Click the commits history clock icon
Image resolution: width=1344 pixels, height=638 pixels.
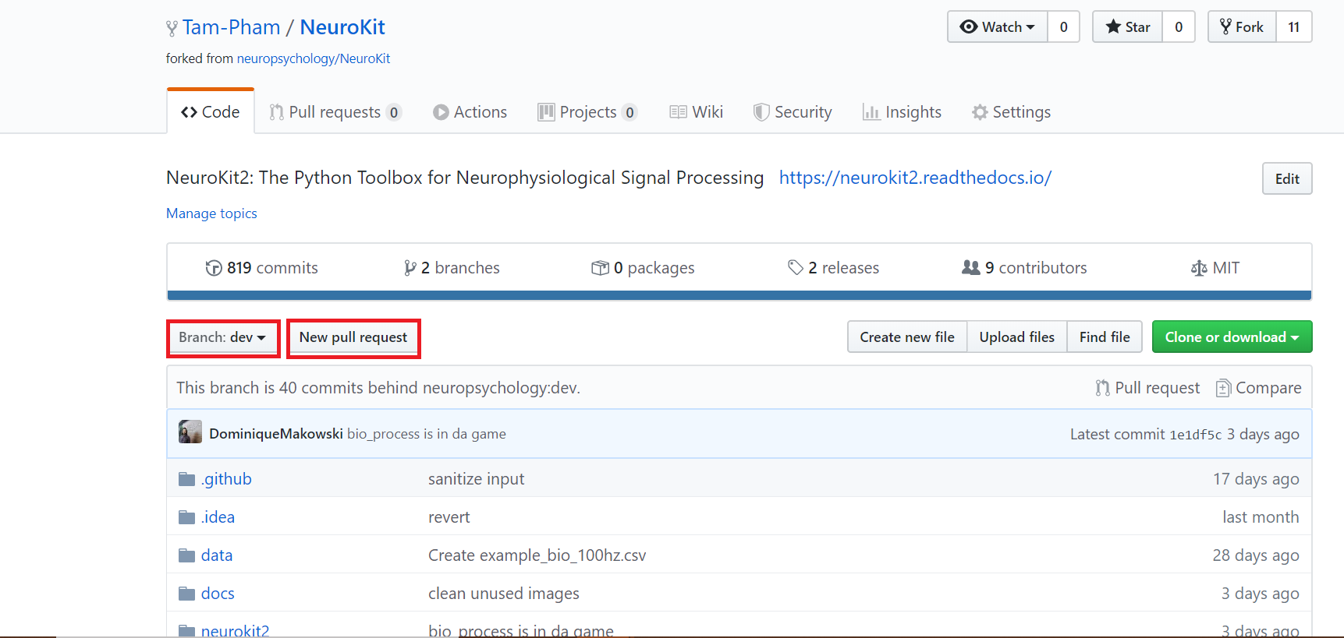click(214, 268)
